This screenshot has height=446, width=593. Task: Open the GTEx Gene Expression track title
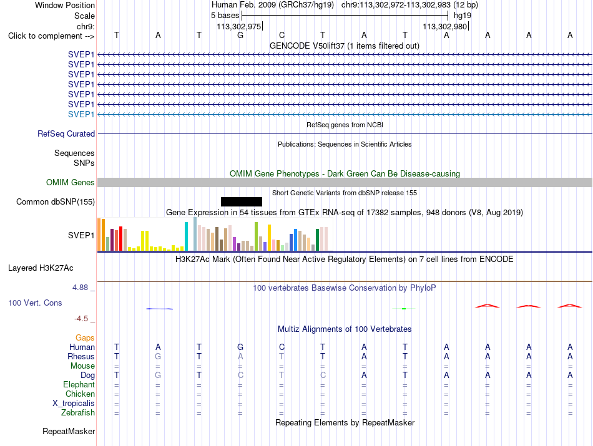[x=344, y=213]
